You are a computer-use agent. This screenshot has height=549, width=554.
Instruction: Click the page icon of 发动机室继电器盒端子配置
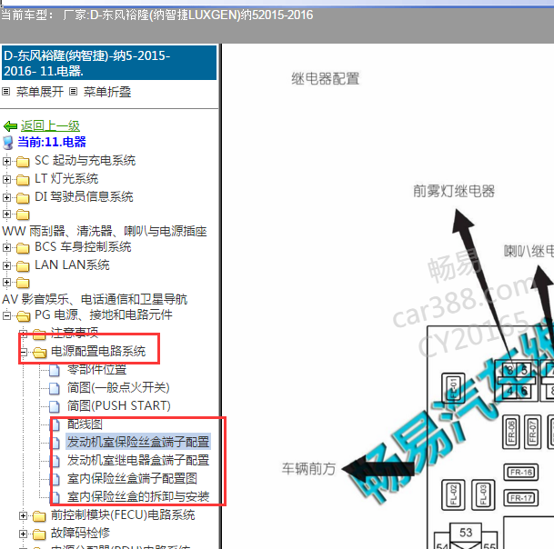click(55, 461)
